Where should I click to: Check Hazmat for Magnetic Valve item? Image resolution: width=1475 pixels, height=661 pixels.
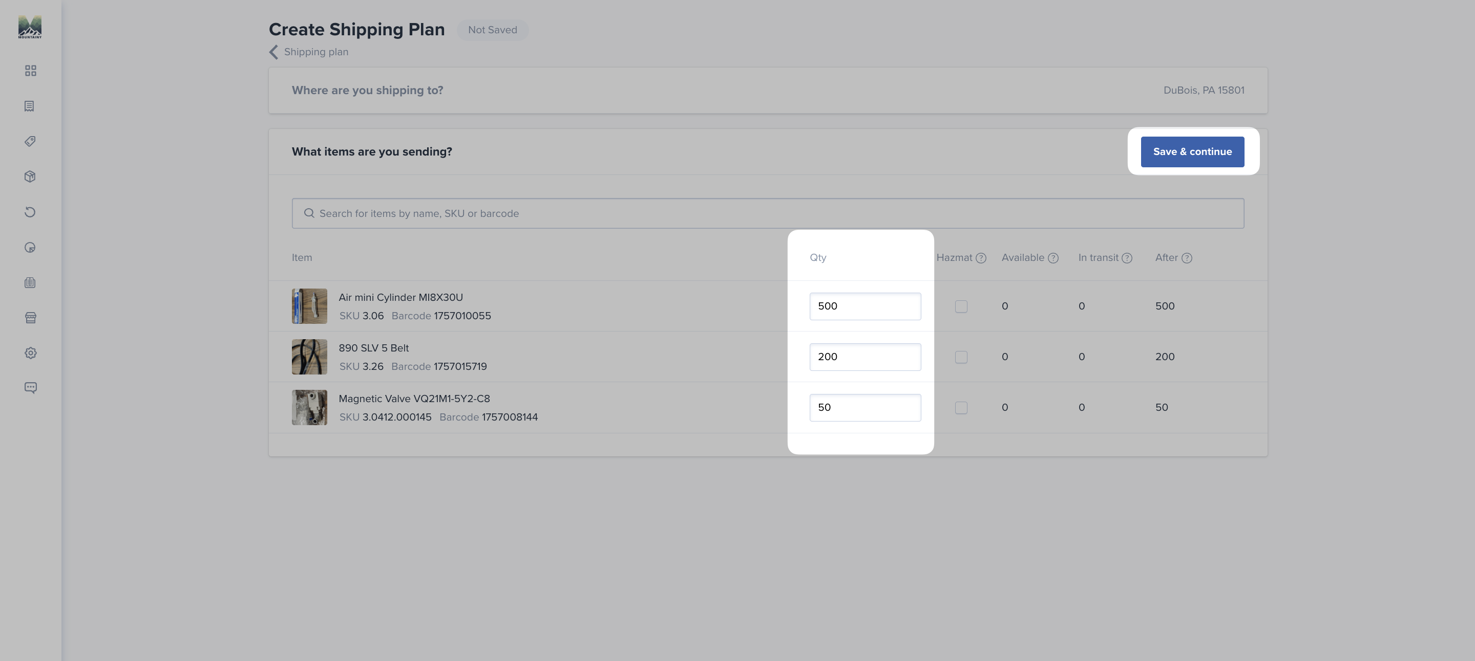pos(961,408)
